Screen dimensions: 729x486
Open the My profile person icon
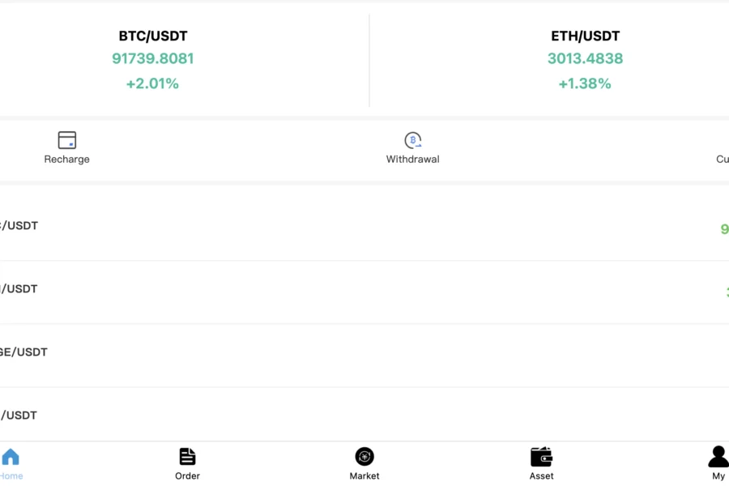coord(718,456)
